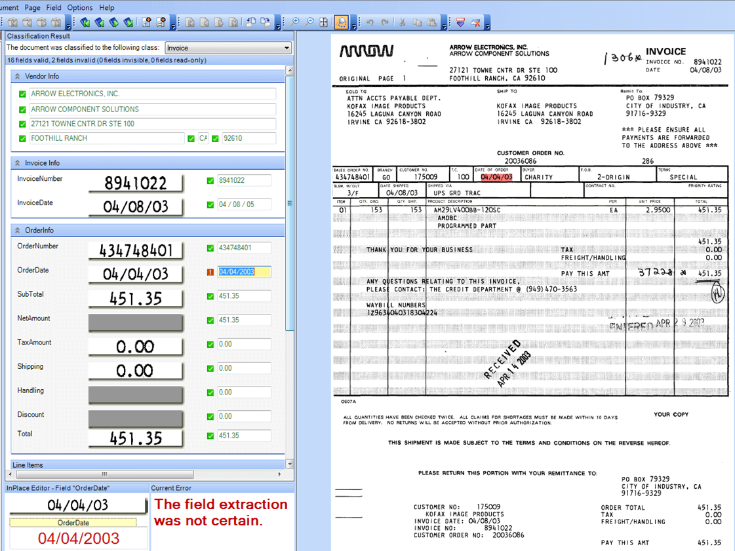Click the checkmark beside ARROW COMPONENT SOLUTIONS

22,109
